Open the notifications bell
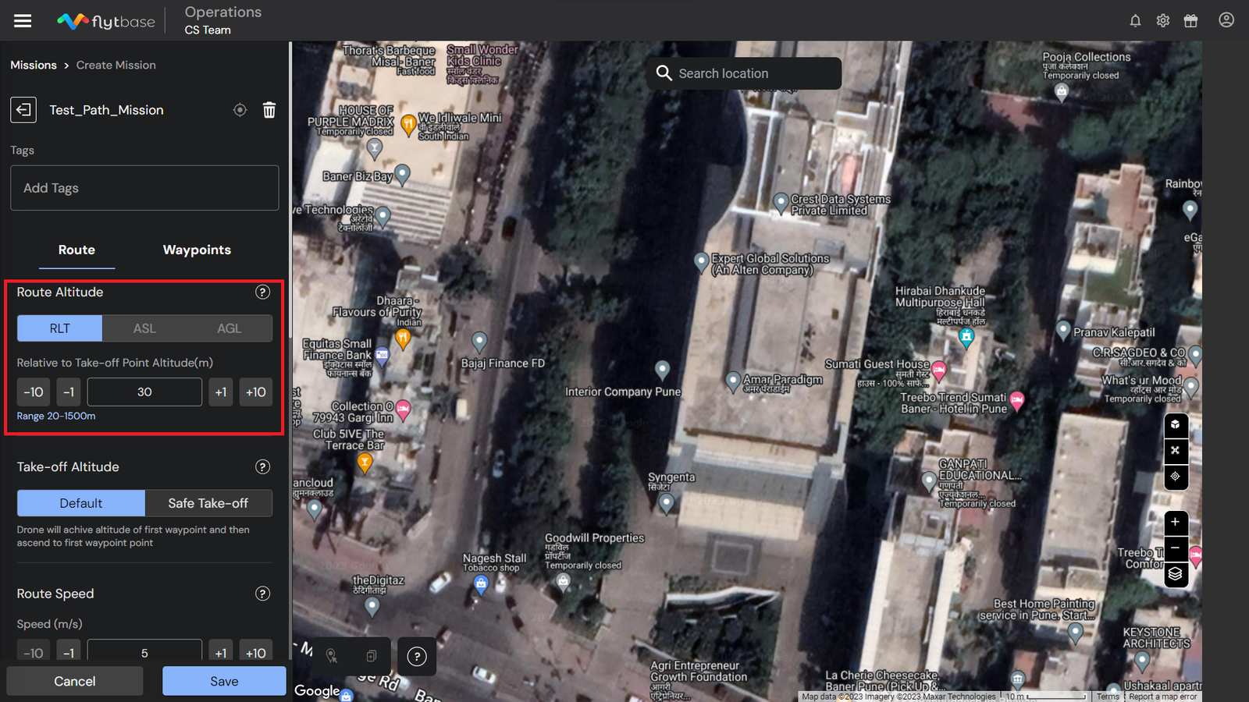This screenshot has height=702, width=1249. coord(1135,21)
